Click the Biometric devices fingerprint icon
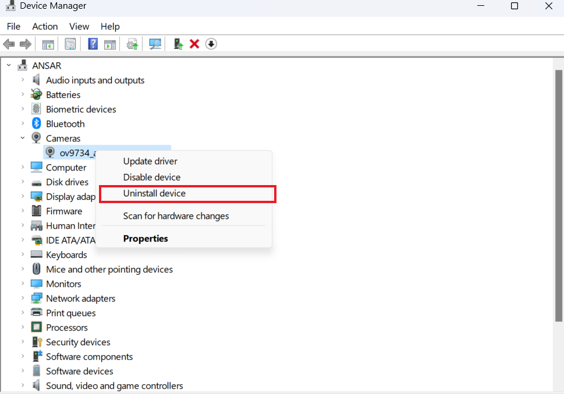Image resolution: width=564 pixels, height=394 pixels. [36, 109]
